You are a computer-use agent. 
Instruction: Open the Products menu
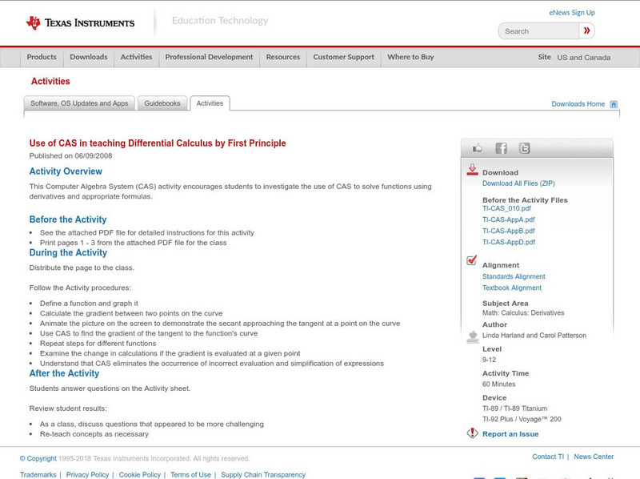point(42,58)
